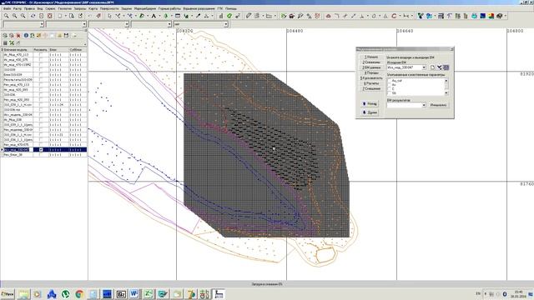The height and width of the screenshot is (300, 534).
Task: Click the red letter C arc tool icon
Action: (x=394, y=16)
